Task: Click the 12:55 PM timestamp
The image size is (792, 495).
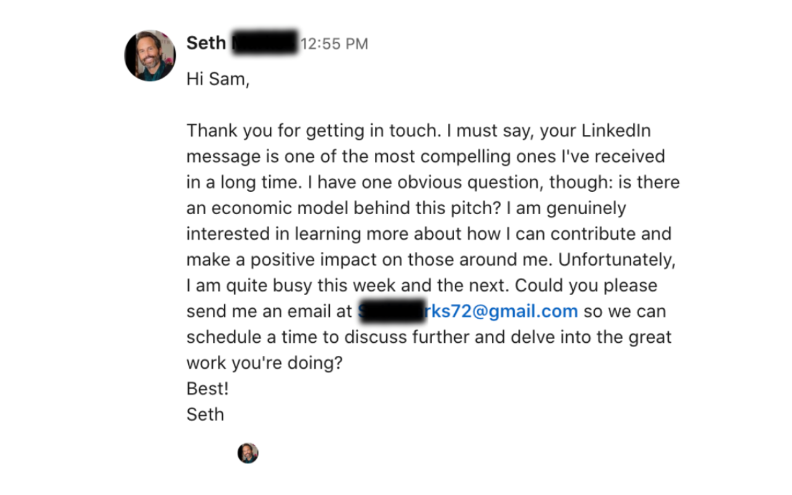Action: pyautogui.click(x=334, y=44)
